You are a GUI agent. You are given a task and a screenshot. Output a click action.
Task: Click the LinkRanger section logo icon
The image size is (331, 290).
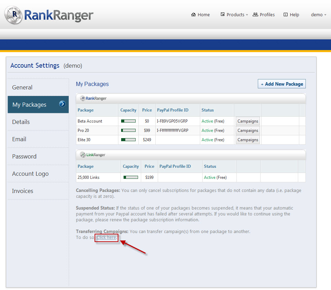(83, 155)
